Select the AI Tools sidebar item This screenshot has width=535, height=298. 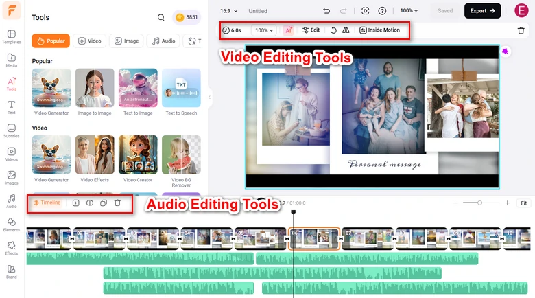(x=12, y=84)
